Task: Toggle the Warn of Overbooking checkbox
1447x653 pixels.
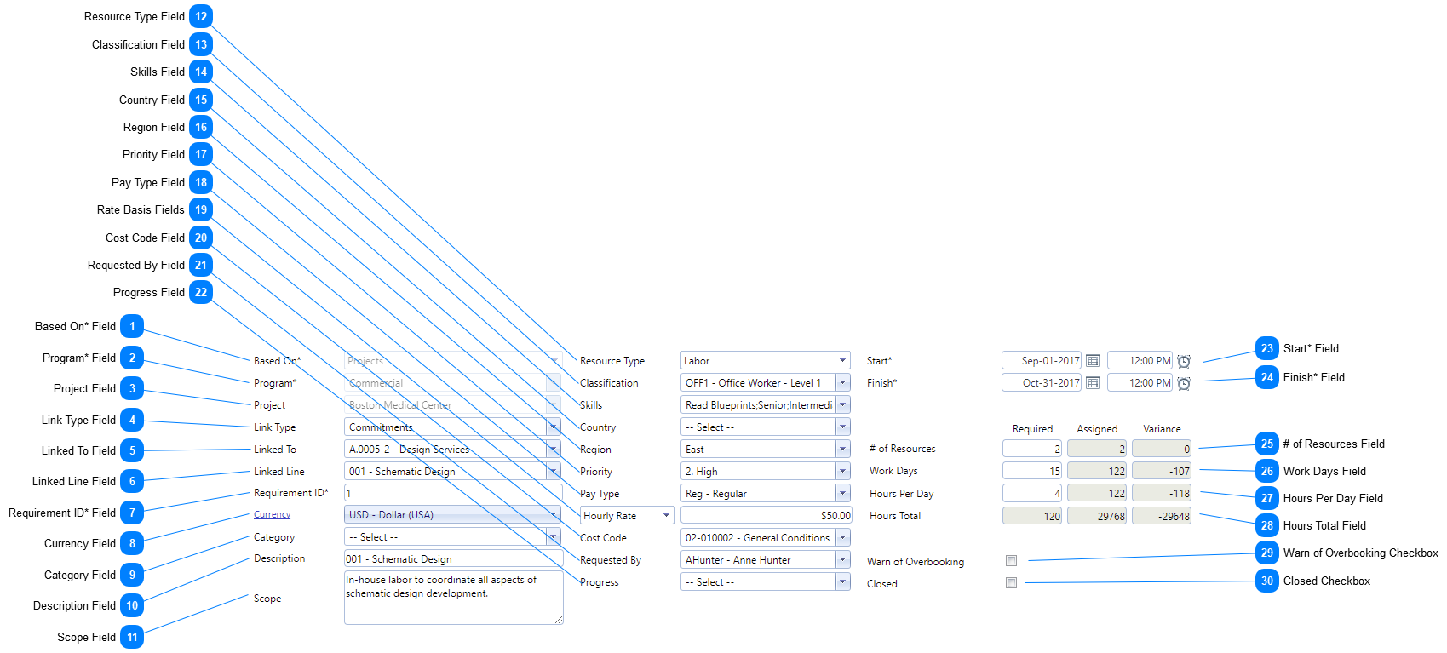Action: coord(1011,561)
